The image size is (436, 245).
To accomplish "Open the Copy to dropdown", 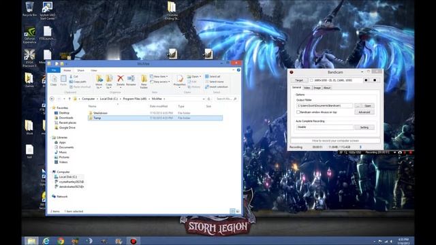I will pos(109,82).
